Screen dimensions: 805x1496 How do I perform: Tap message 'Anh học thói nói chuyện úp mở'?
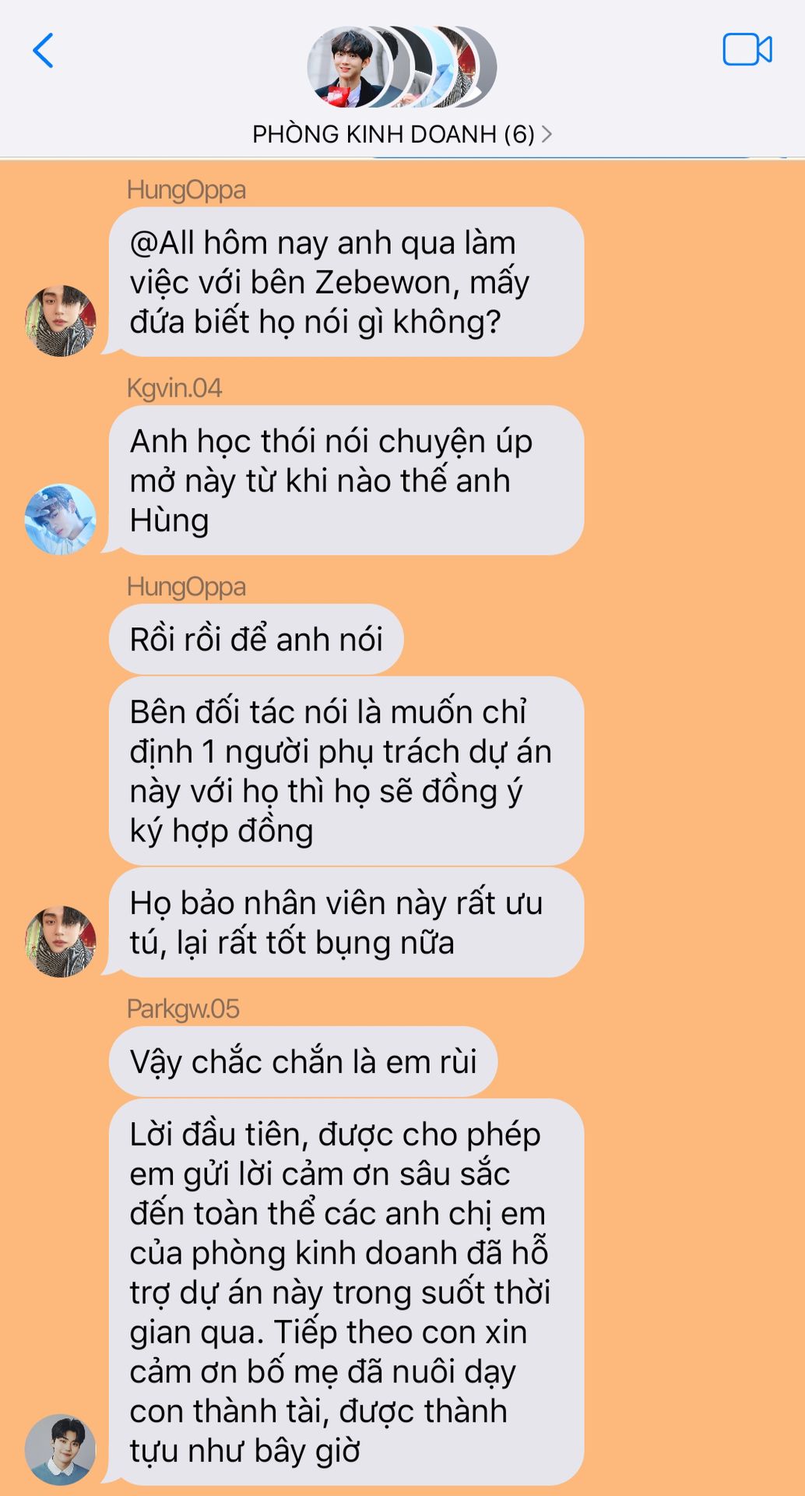tap(346, 480)
